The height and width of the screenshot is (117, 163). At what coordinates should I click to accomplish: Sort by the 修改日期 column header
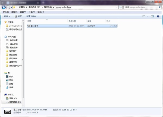coord(77,21)
